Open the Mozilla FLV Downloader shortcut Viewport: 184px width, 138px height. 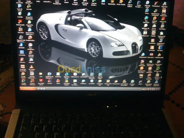[x=29, y=16]
